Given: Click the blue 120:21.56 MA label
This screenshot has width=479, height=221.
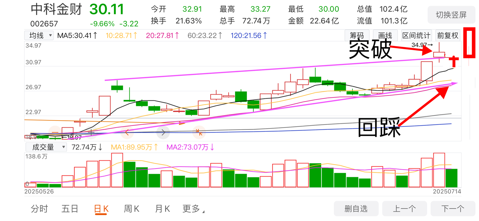Looking at the screenshot, I should pyautogui.click(x=249, y=35).
